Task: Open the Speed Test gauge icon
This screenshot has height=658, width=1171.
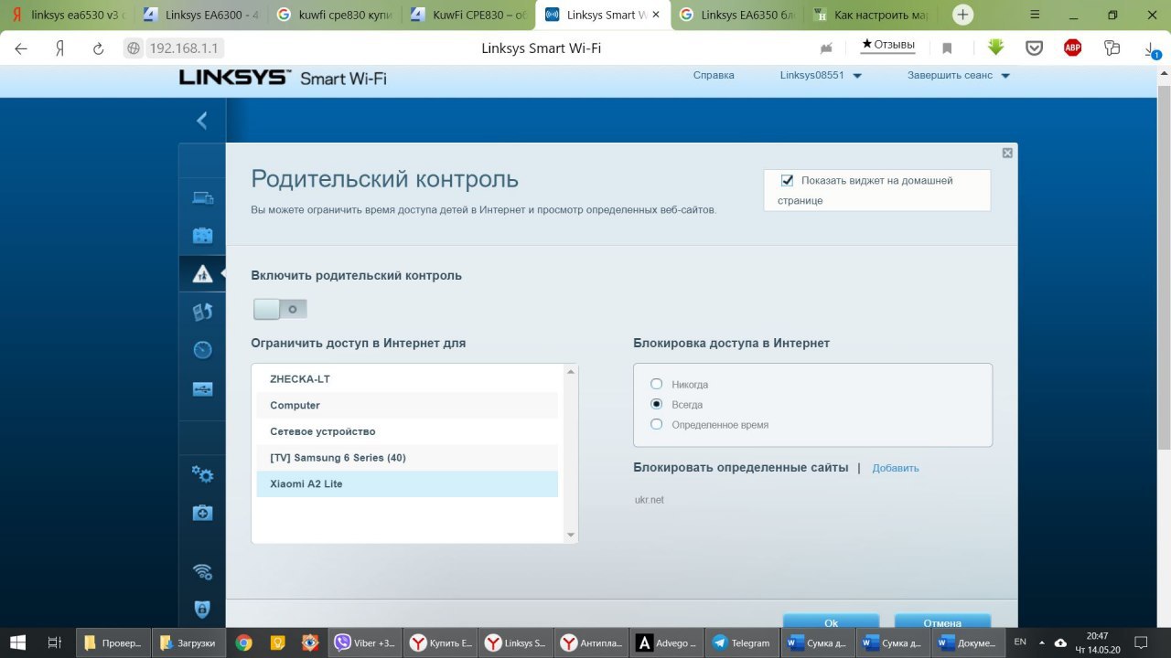Action: coord(202,350)
